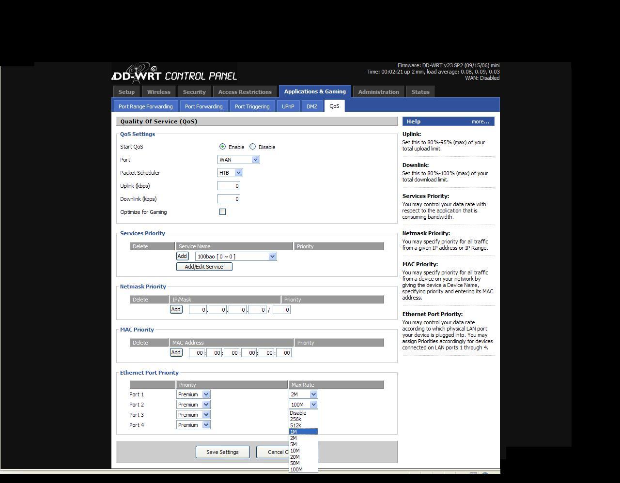The image size is (620, 483).
Task: Switch to the Status tab
Action: click(420, 92)
